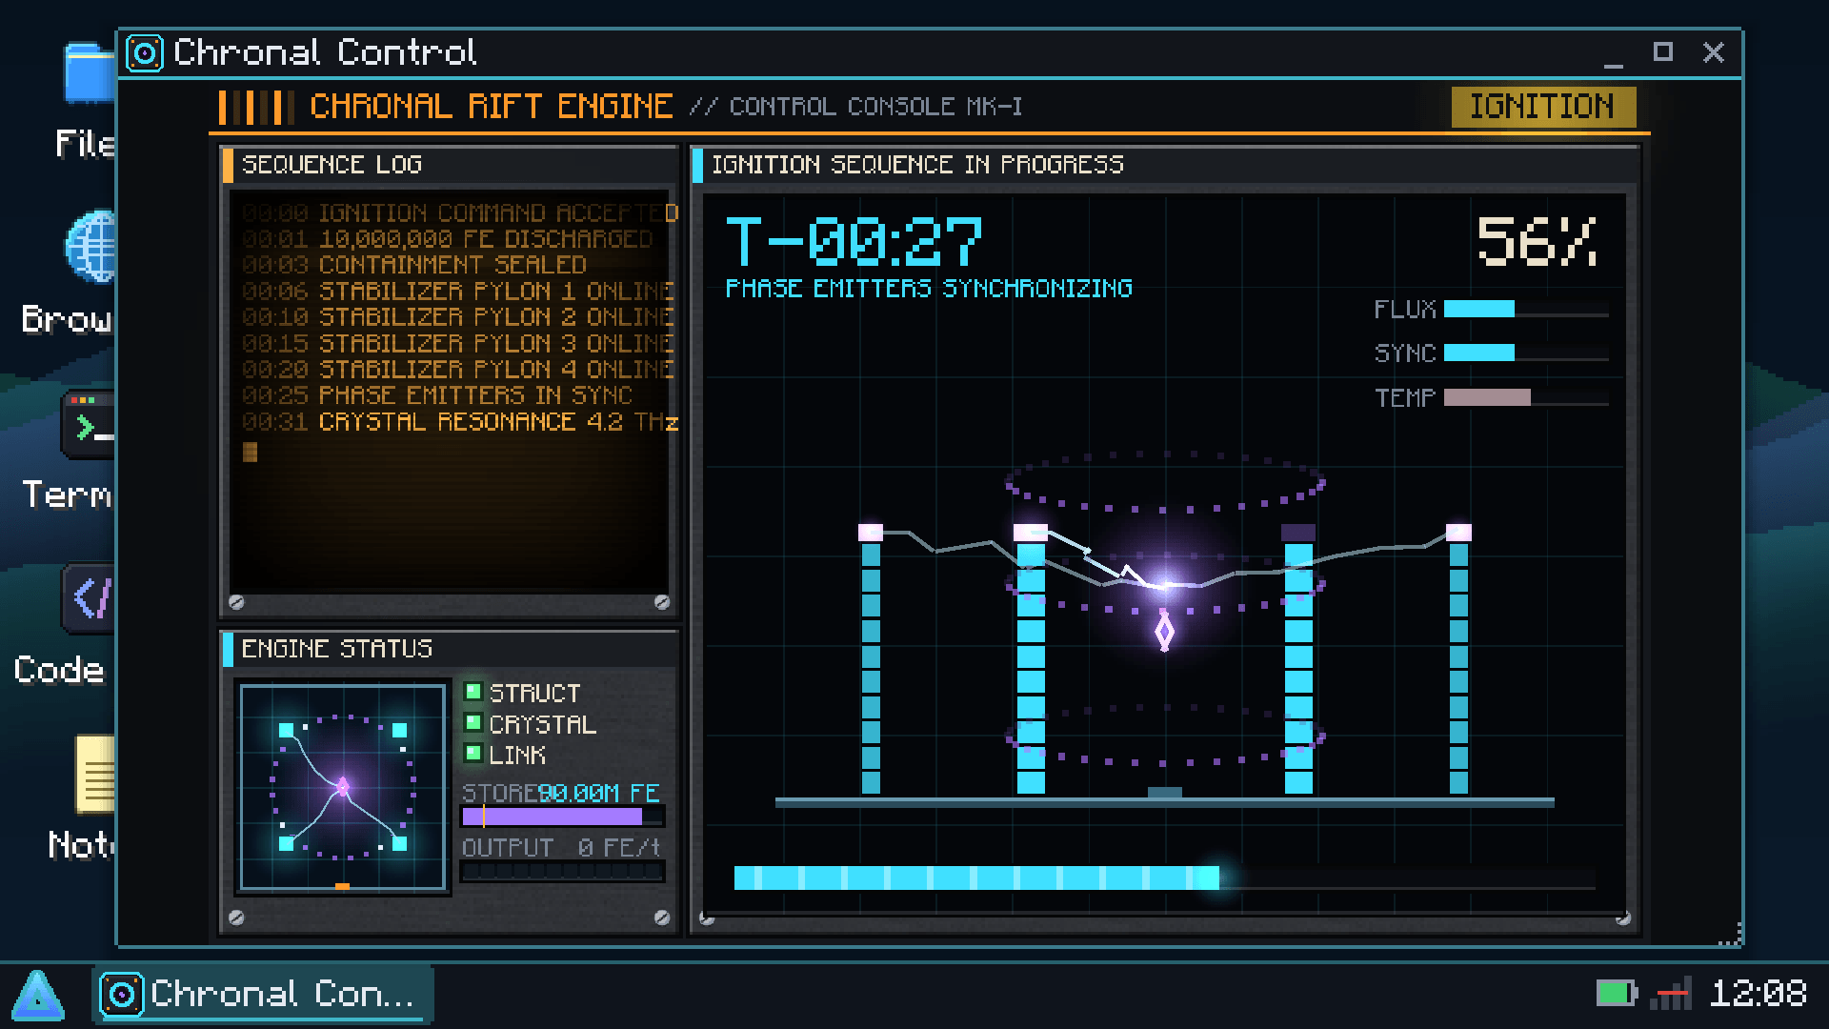Toggle the LINK status indicator

[x=472, y=754]
